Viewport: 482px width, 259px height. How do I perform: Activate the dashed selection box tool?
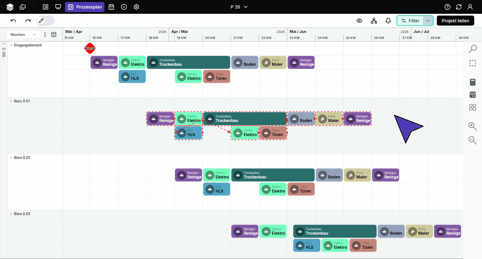(x=472, y=63)
